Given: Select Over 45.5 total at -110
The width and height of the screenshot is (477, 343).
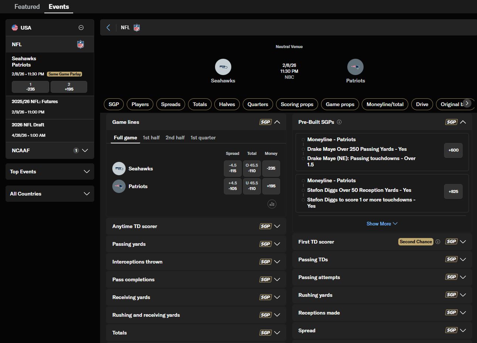Looking at the screenshot, I should [x=252, y=168].
